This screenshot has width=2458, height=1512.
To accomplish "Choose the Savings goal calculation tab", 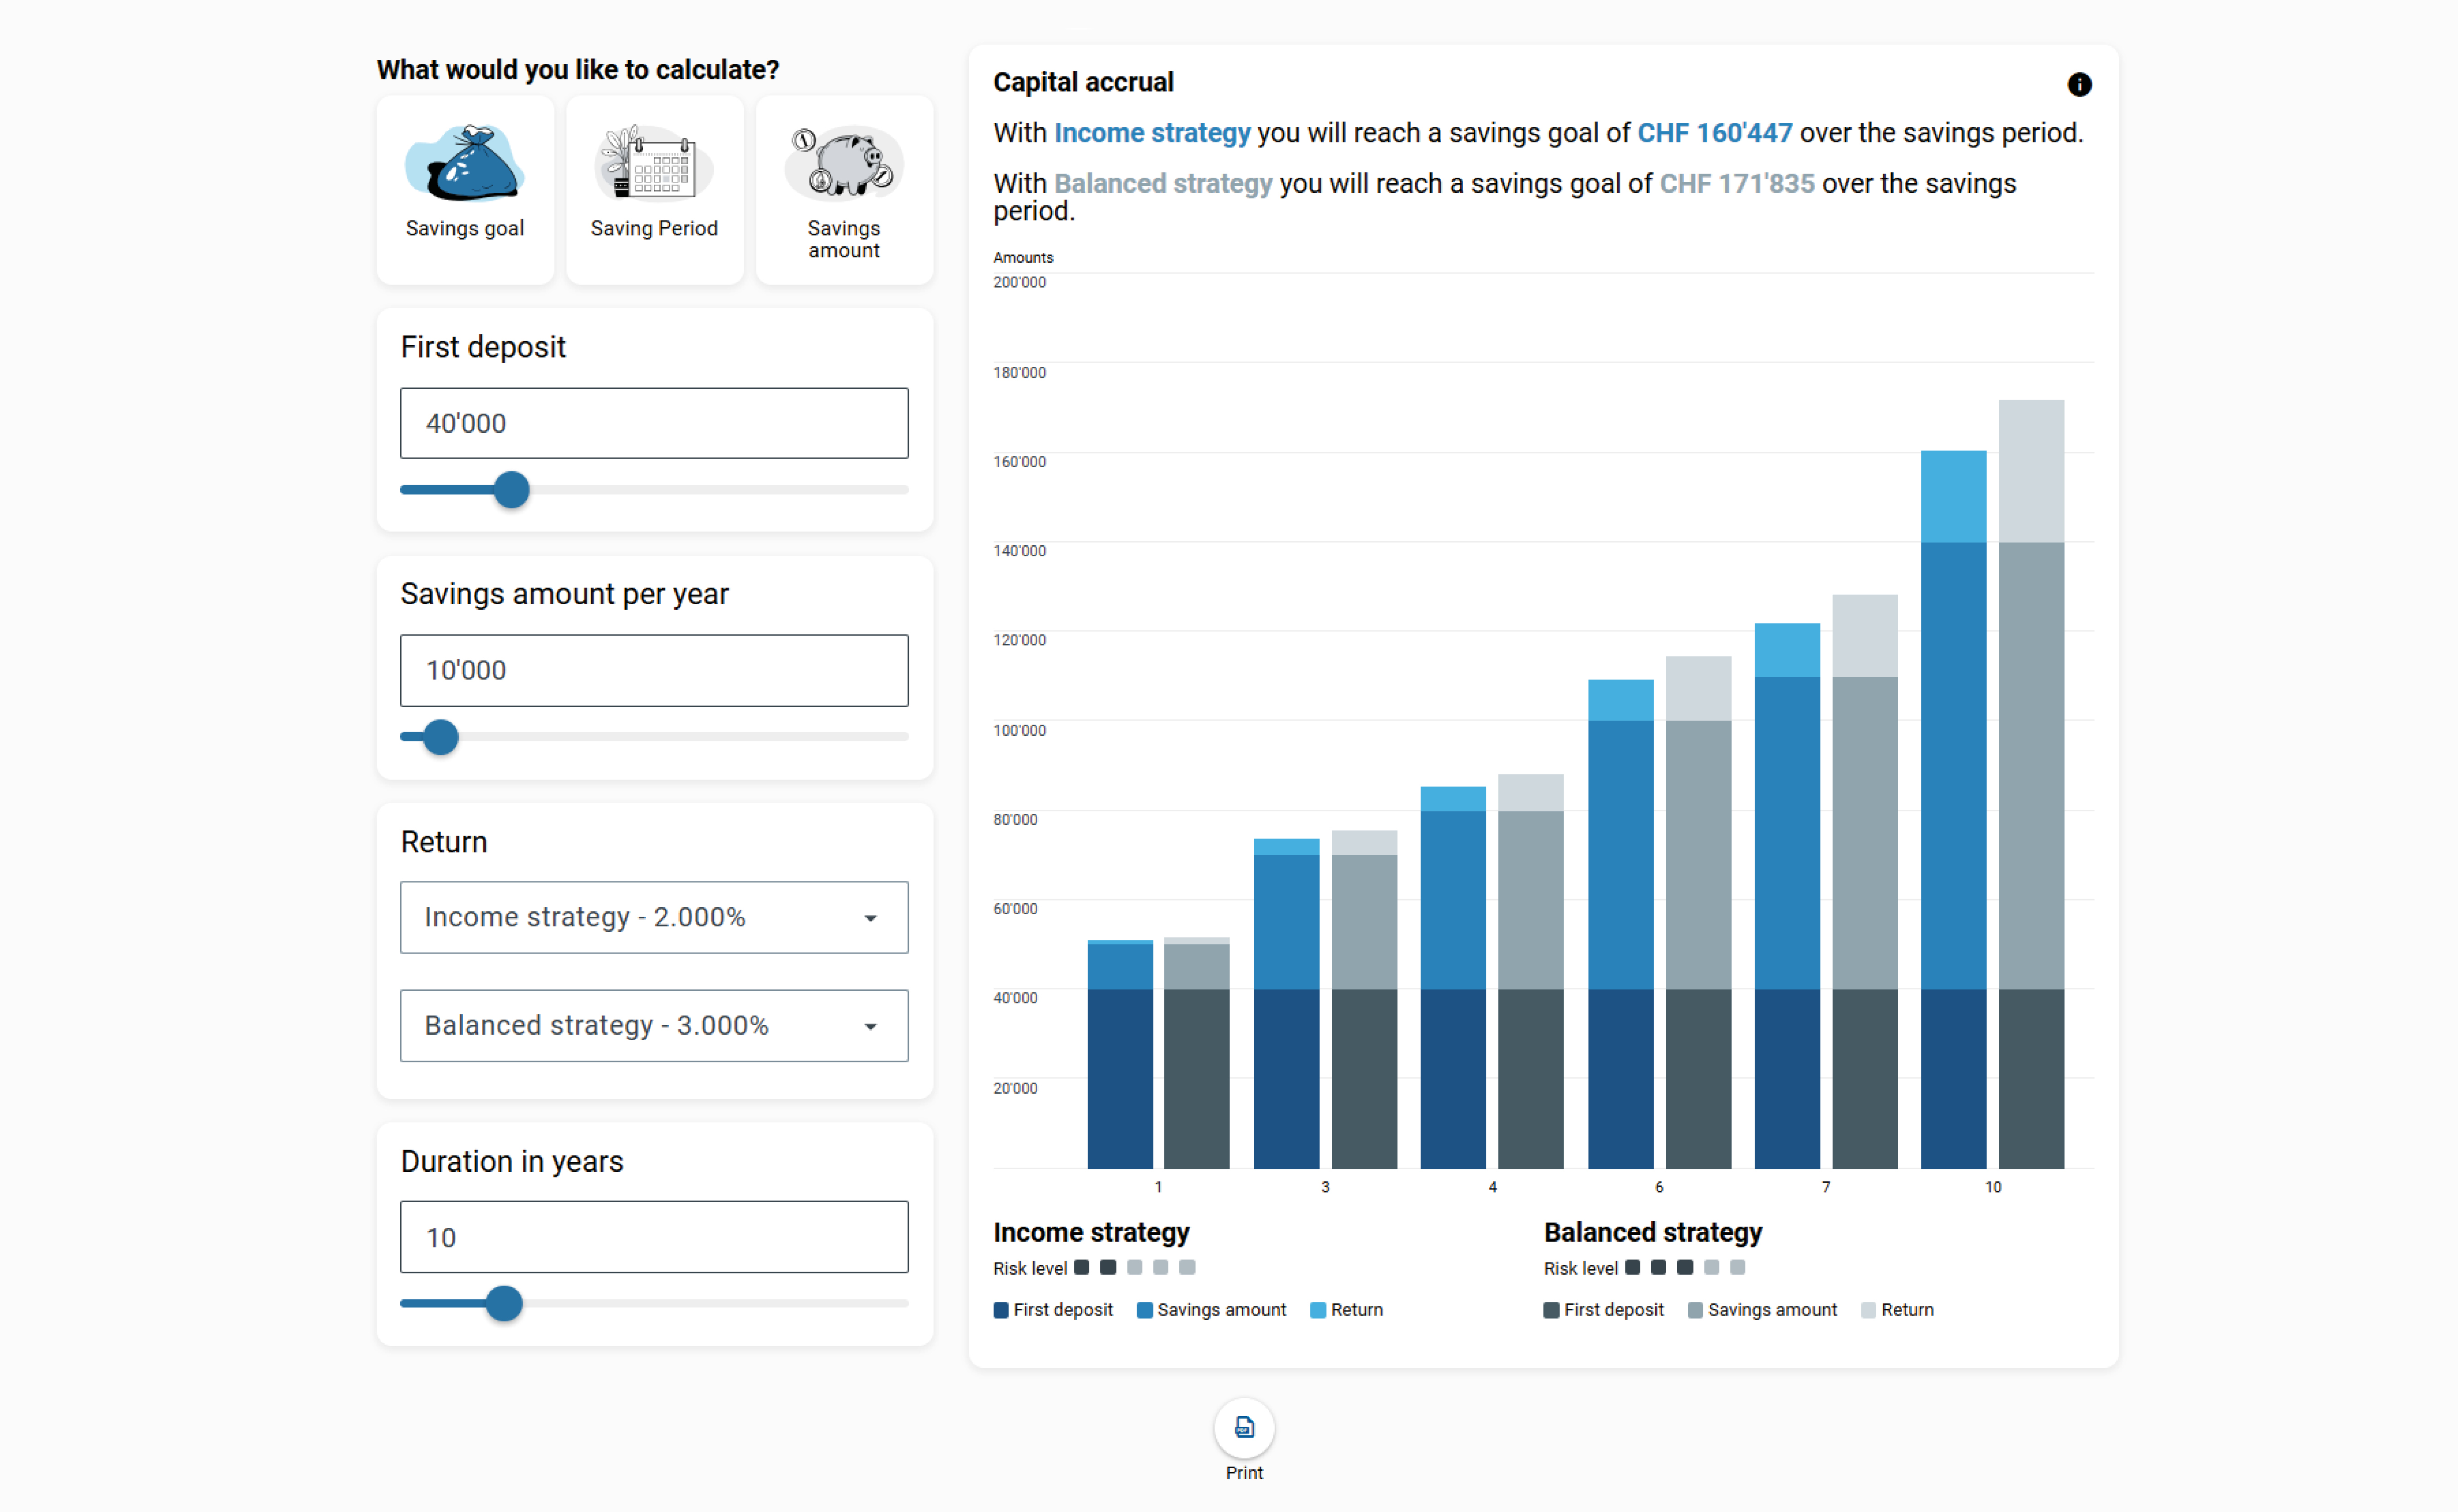I will click(x=464, y=229).
